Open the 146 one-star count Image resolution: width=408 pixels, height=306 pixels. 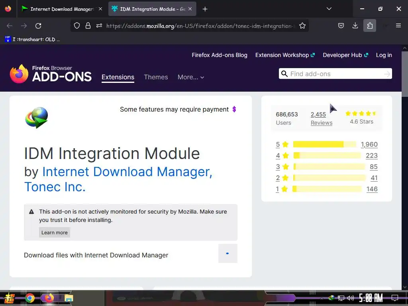[x=372, y=189]
